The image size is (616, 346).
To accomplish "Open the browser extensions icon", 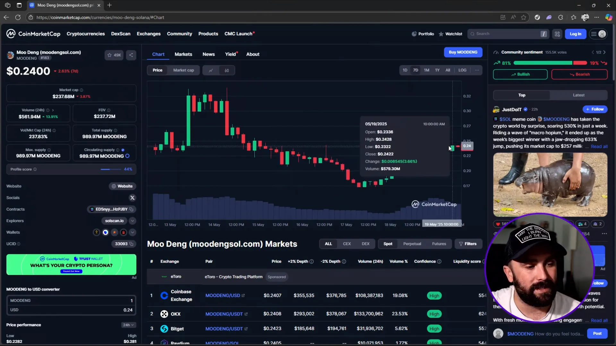I will (x=560, y=17).
